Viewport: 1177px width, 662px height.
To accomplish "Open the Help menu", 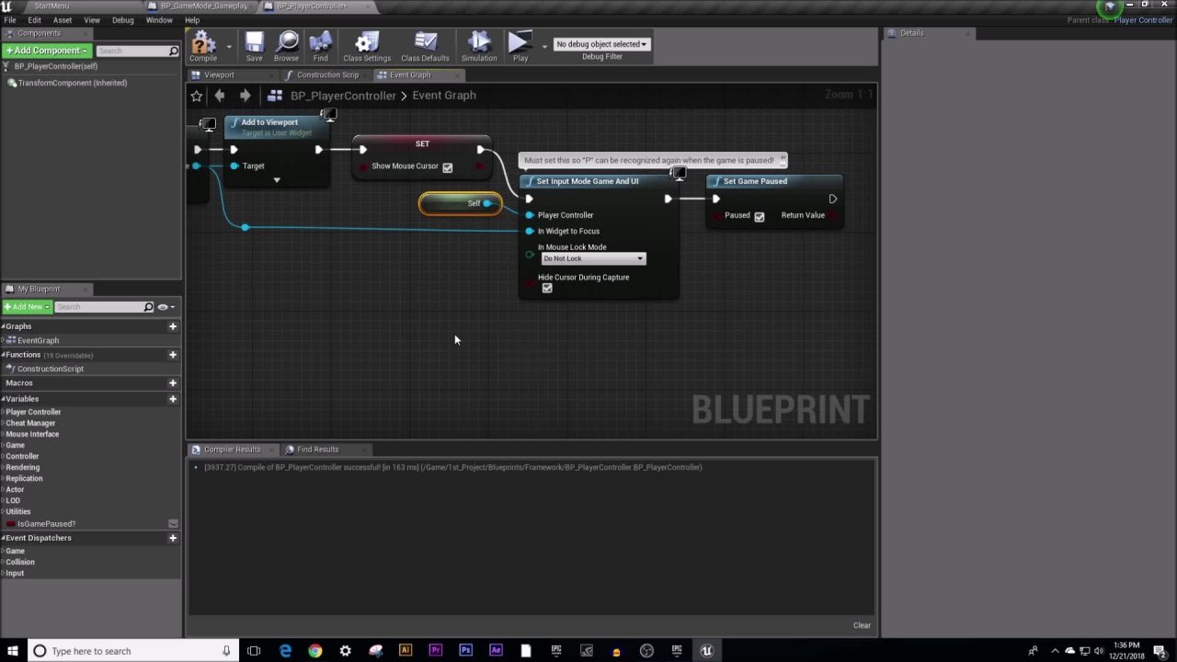I will pos(192,20).
